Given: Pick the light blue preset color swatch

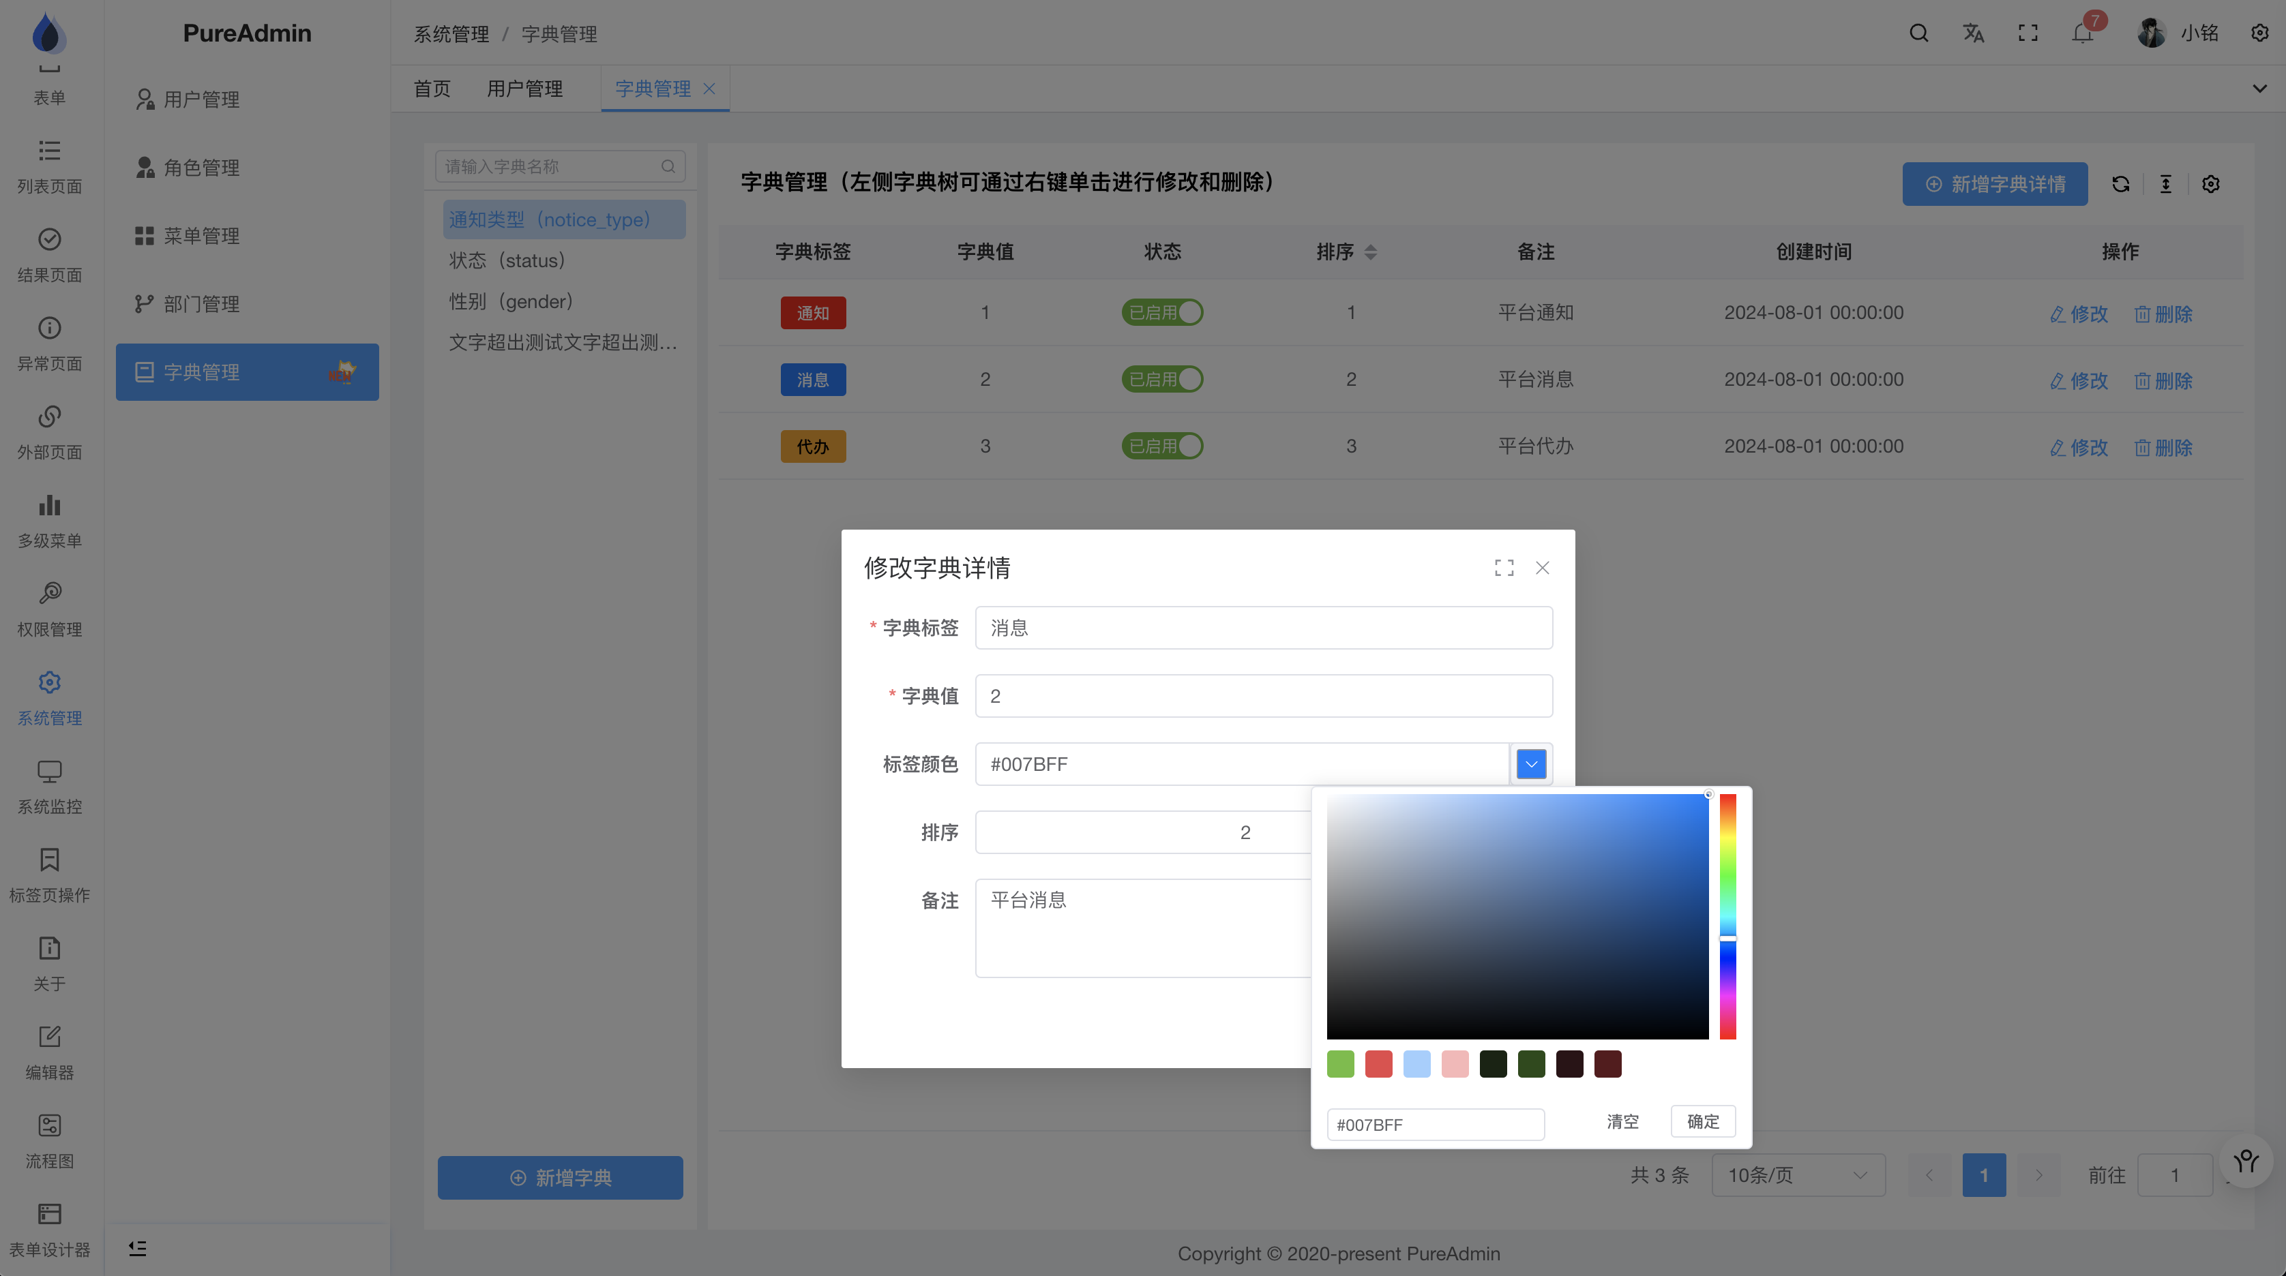Looking at the screenshot, I should 1416,1063.
